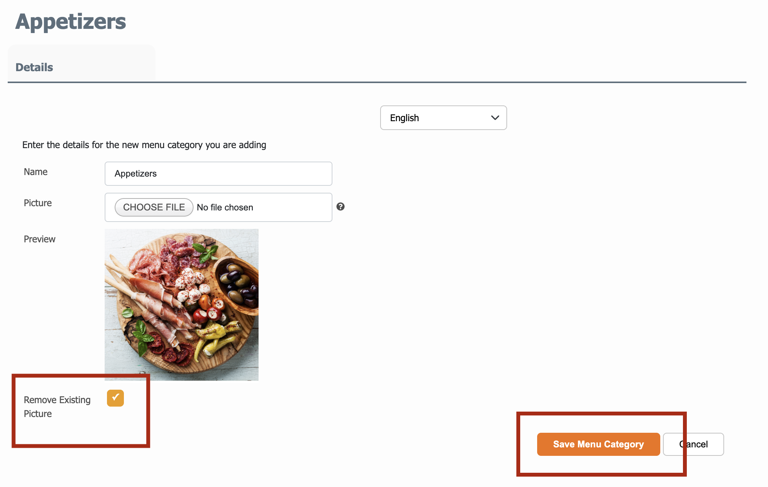This screenshot has width=768, height=487.
Task: Click the empty area of Picture file box
Action: point(292,207)
